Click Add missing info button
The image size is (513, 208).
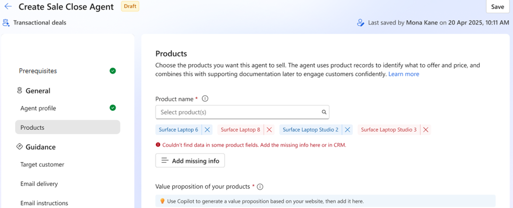tap(190, 161)
